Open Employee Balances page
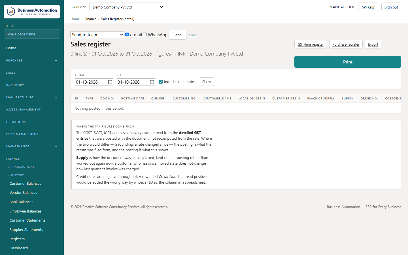Screen dimensions: 408x255 [25, 211]
